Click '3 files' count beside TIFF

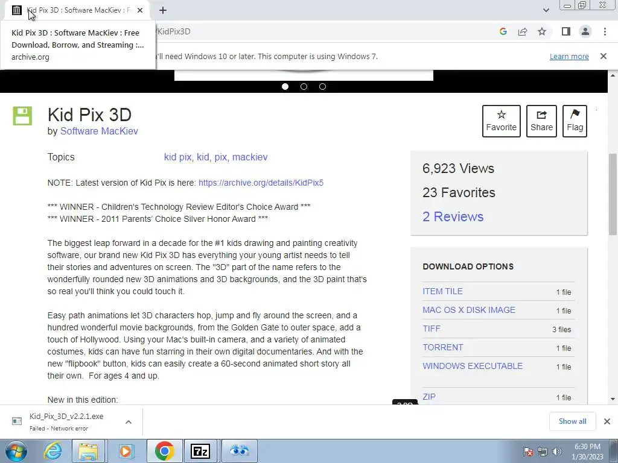coord(562,330)
